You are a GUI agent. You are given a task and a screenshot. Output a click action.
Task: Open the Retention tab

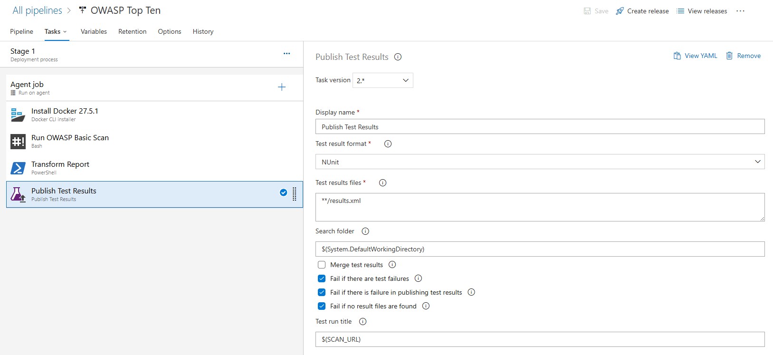click(132, 31)
